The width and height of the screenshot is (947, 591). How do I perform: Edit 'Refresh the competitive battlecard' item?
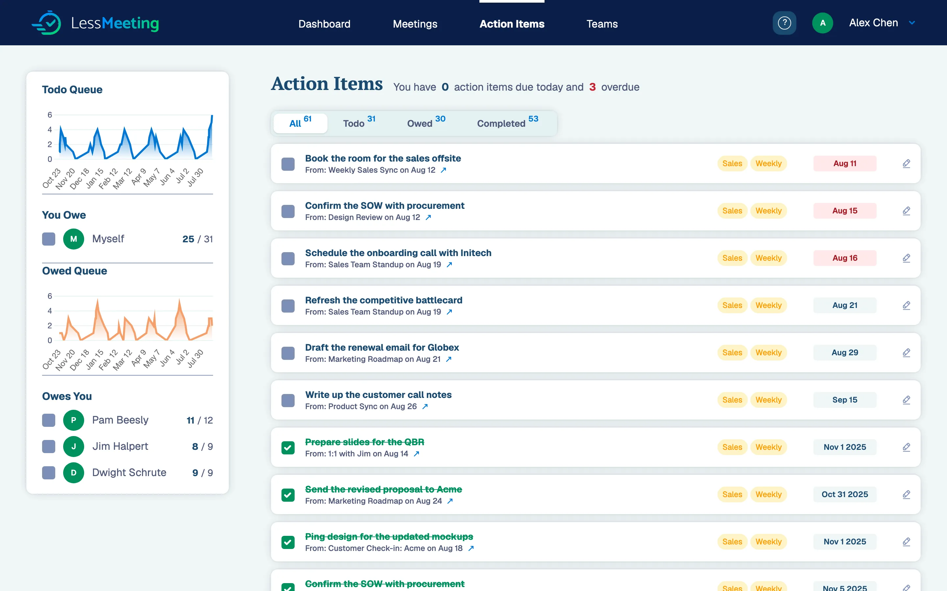[906, 305]
